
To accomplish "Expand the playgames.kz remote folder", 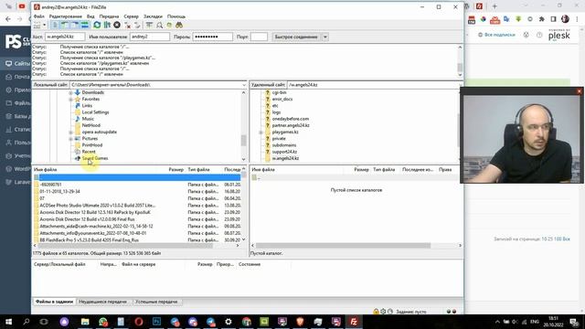I will tap(261, 132).
